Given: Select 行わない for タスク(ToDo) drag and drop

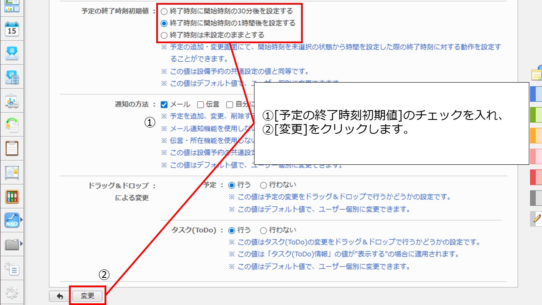Looking at the screenshot, I should coord(263,230).
